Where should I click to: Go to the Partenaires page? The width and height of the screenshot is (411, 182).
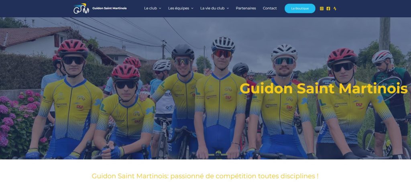coord(246,8)
